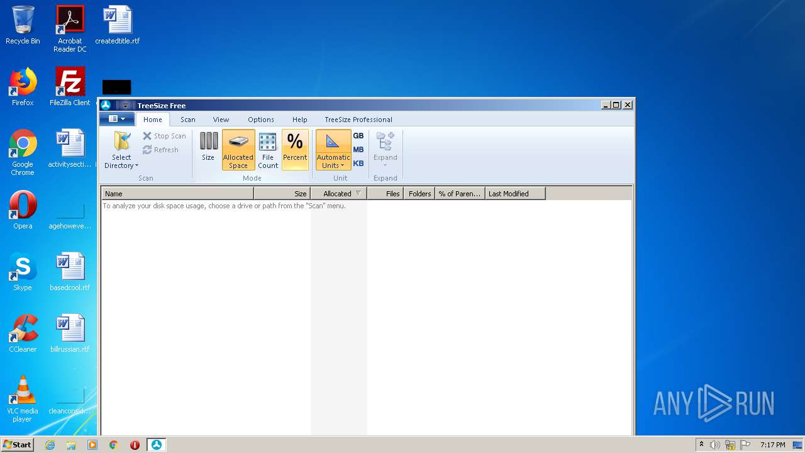Click the TreeSize taskbar button

(157, 445)
